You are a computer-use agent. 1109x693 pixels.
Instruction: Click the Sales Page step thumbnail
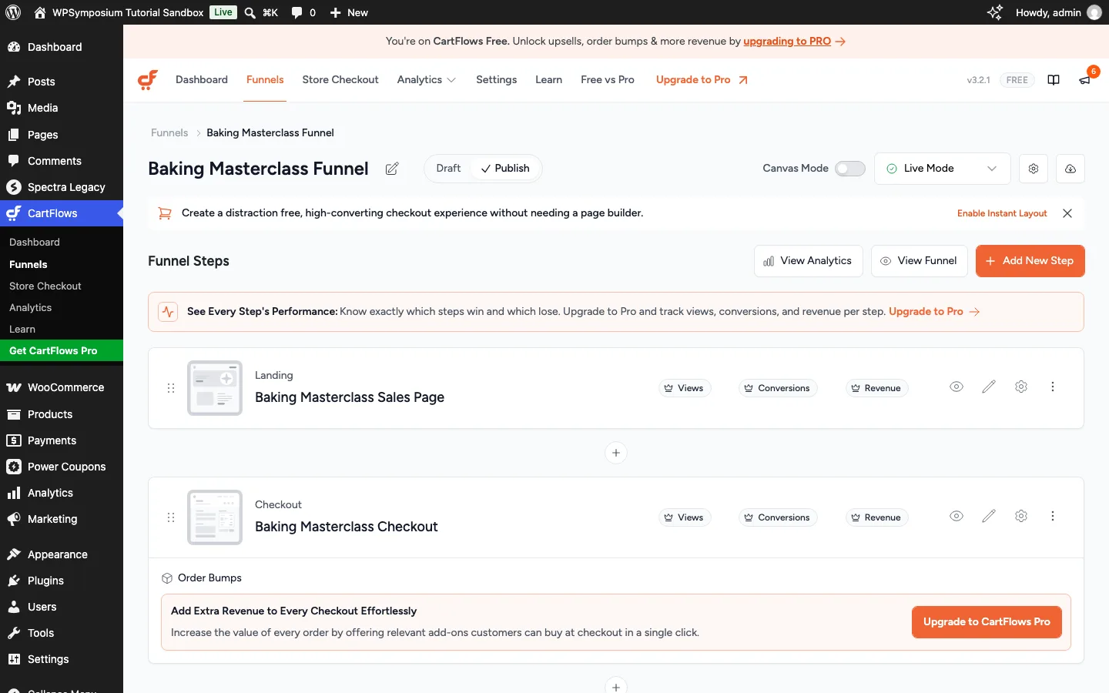(x=215, y=388)
